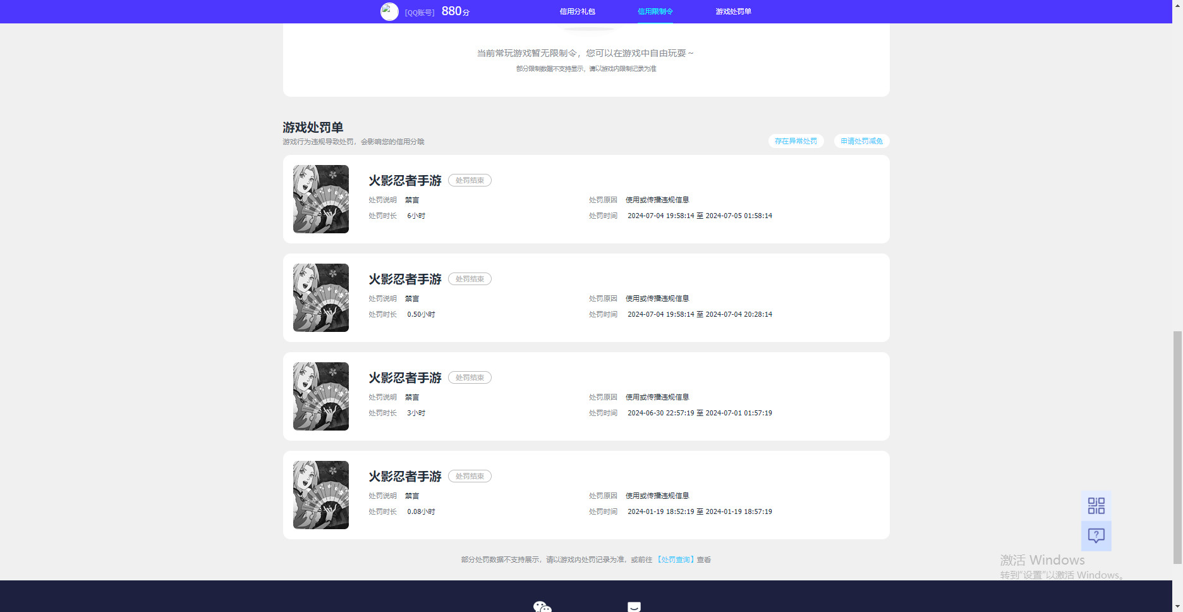Open the 处罚查询 link
Screen dimensions: 1183x612
(676, 560)
